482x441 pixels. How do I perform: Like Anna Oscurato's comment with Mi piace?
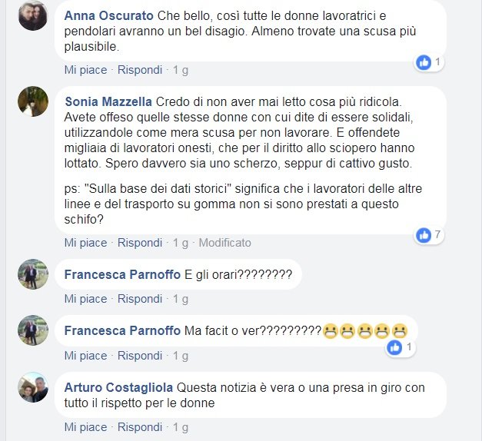click(x=85, y=70)
